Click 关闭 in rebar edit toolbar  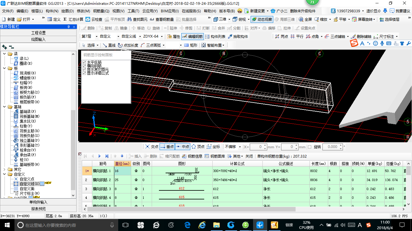click(x=249, y=156)
